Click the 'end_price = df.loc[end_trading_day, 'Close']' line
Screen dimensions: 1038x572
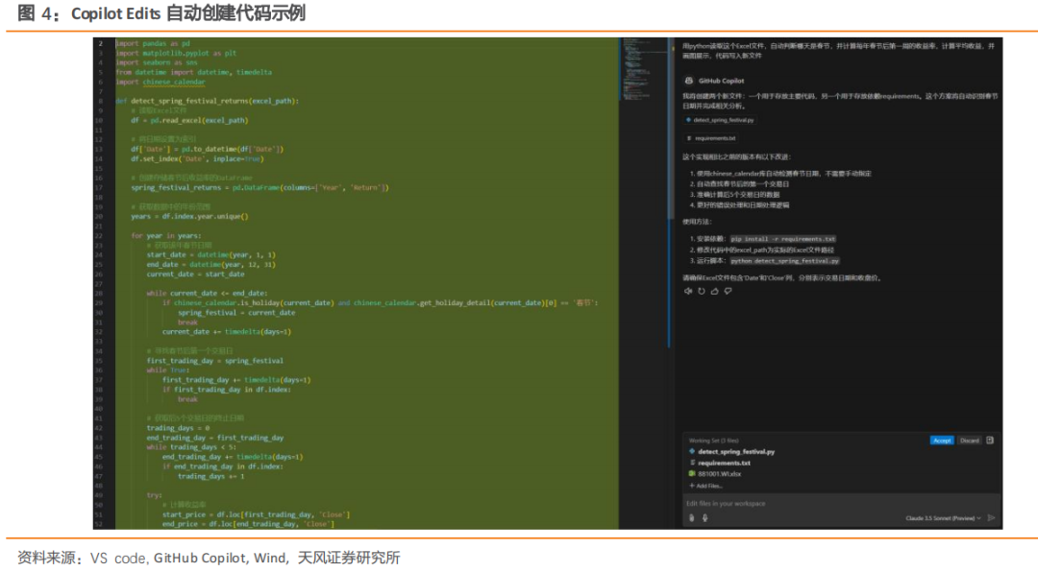248,524
